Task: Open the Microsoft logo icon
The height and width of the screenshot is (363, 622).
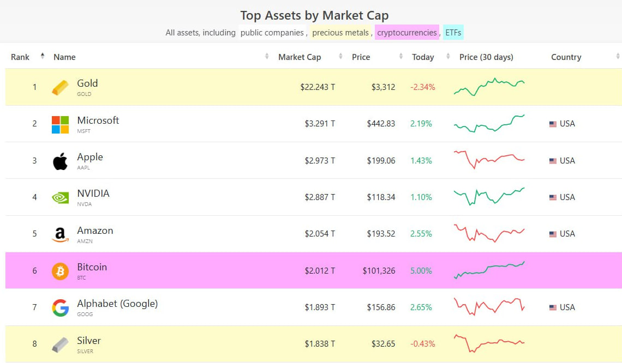Action: tap(61, 124)
